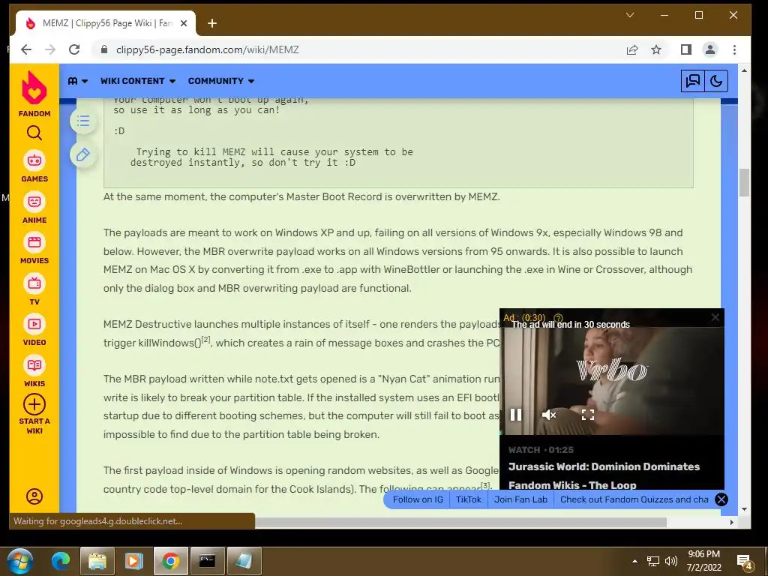Viewport: 768px width, 576px height.
Task: Toggle dark mode moon icon
Action: tap(716, 81)
